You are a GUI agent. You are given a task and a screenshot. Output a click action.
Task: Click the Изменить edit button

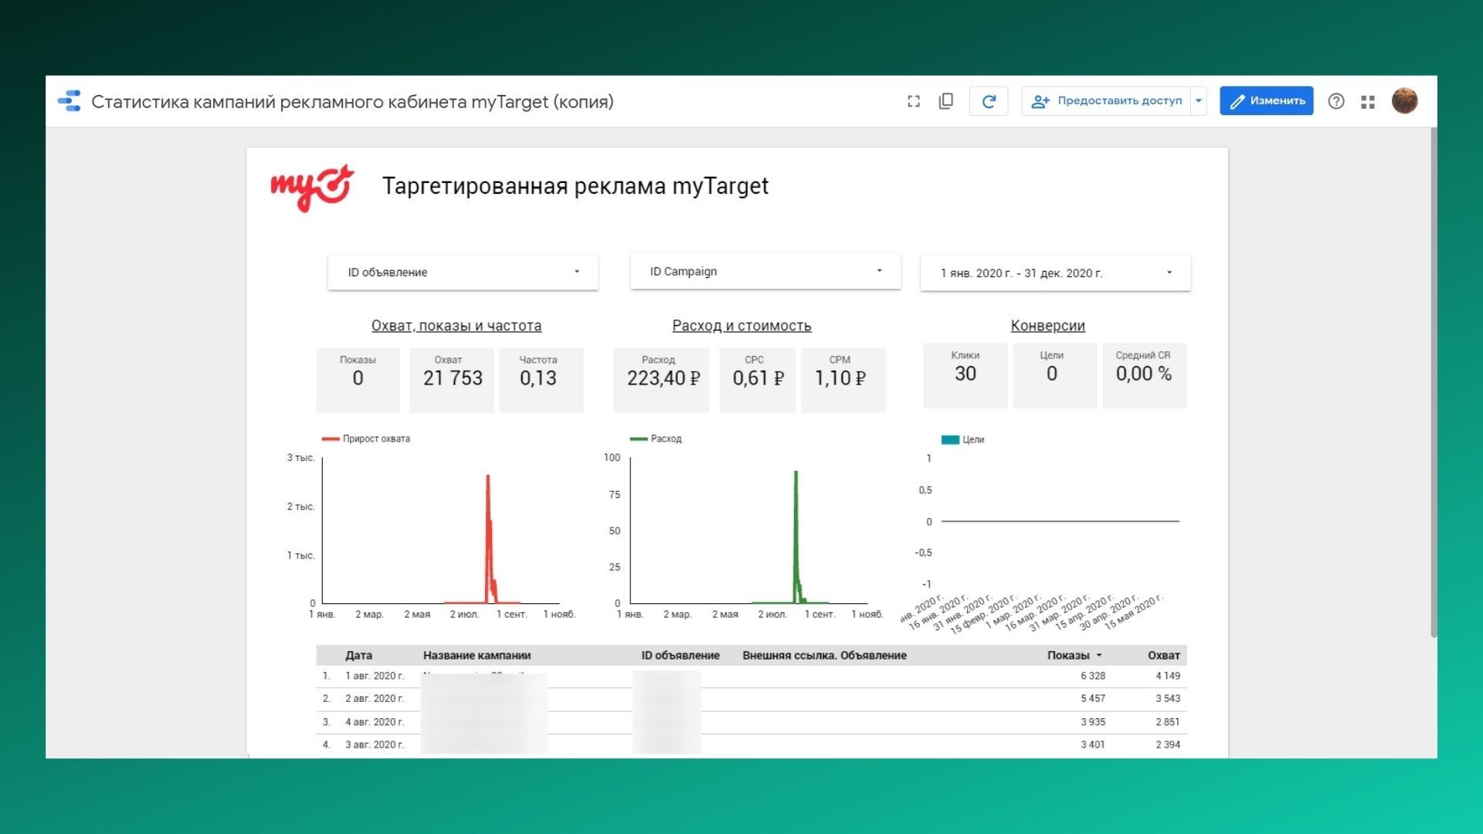pyautogui.click(x=1267, y=101)
